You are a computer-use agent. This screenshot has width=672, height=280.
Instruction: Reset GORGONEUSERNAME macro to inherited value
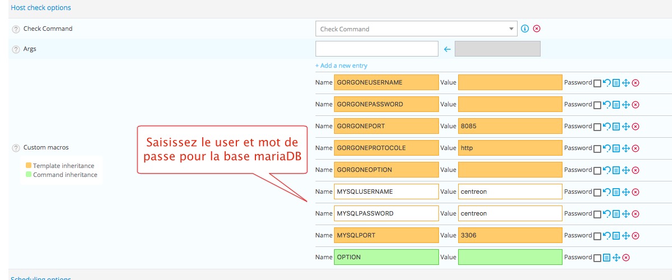tap(606, 82)
